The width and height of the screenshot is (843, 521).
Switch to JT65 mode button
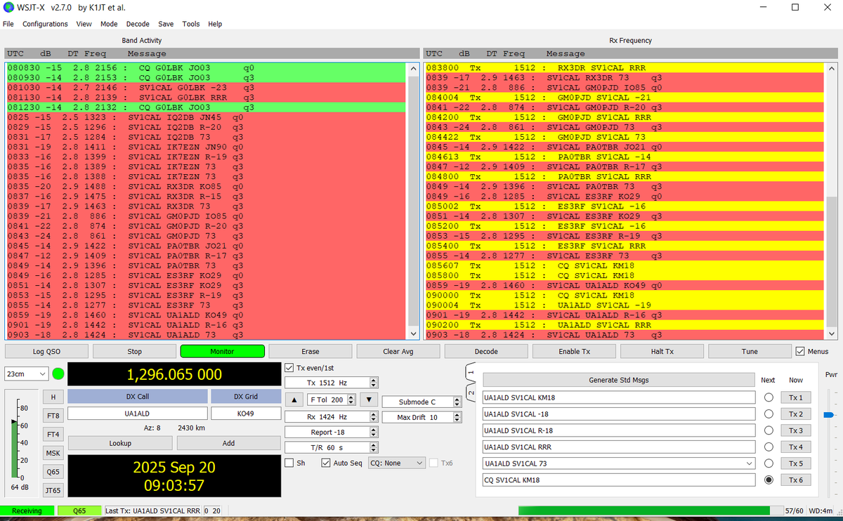(53, 490)
